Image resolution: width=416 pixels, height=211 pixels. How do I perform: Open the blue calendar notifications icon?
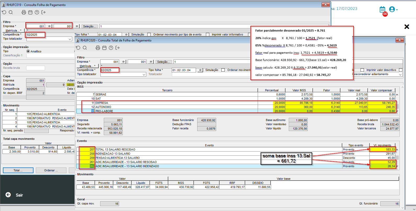(382, 10)
